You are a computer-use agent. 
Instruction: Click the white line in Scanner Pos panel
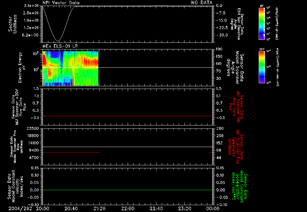point(127,147)
